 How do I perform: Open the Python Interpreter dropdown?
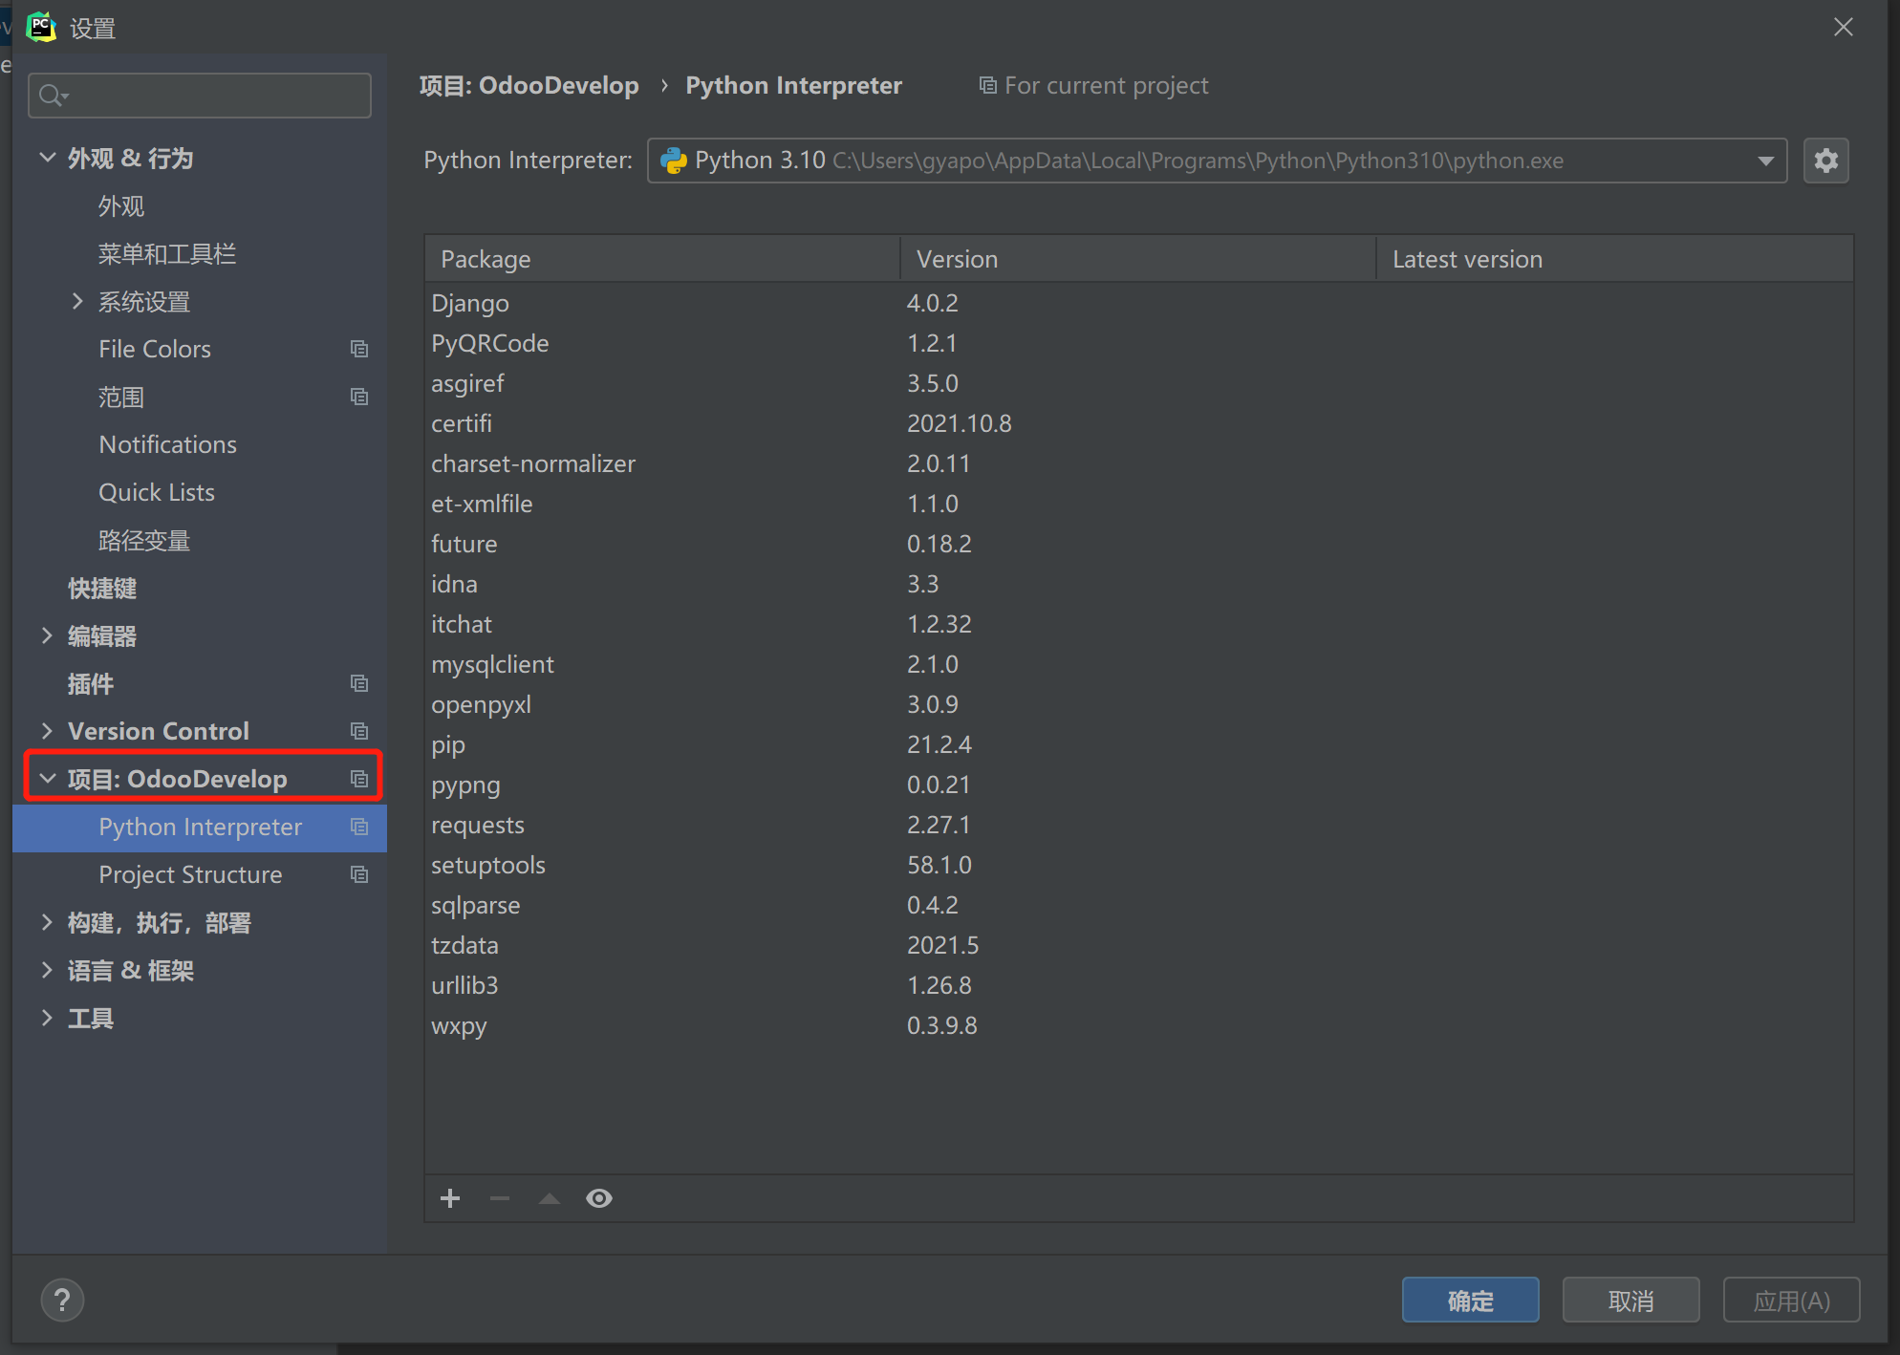pyautogui.click(x=1765, y=161)
